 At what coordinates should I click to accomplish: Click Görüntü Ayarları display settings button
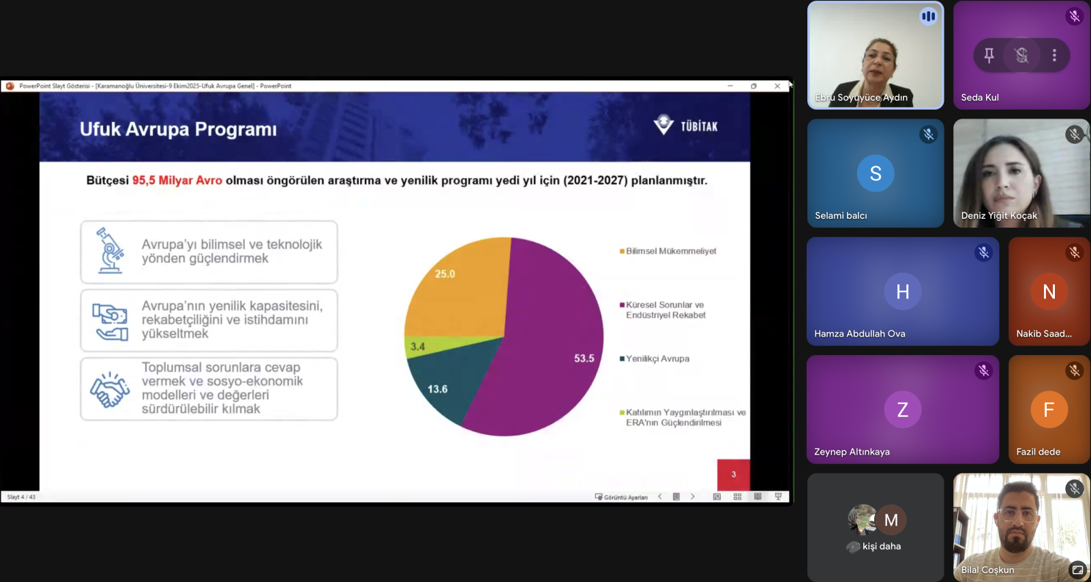click(621, 497)
